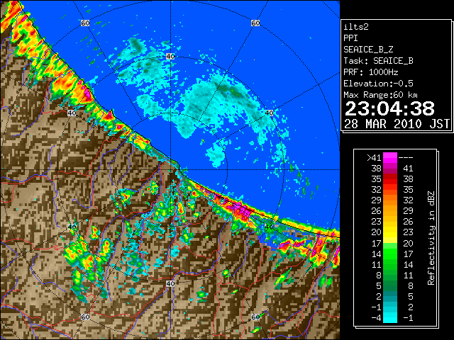Click the dark green legend swatch beside left label 5

(x=389, y=285)
